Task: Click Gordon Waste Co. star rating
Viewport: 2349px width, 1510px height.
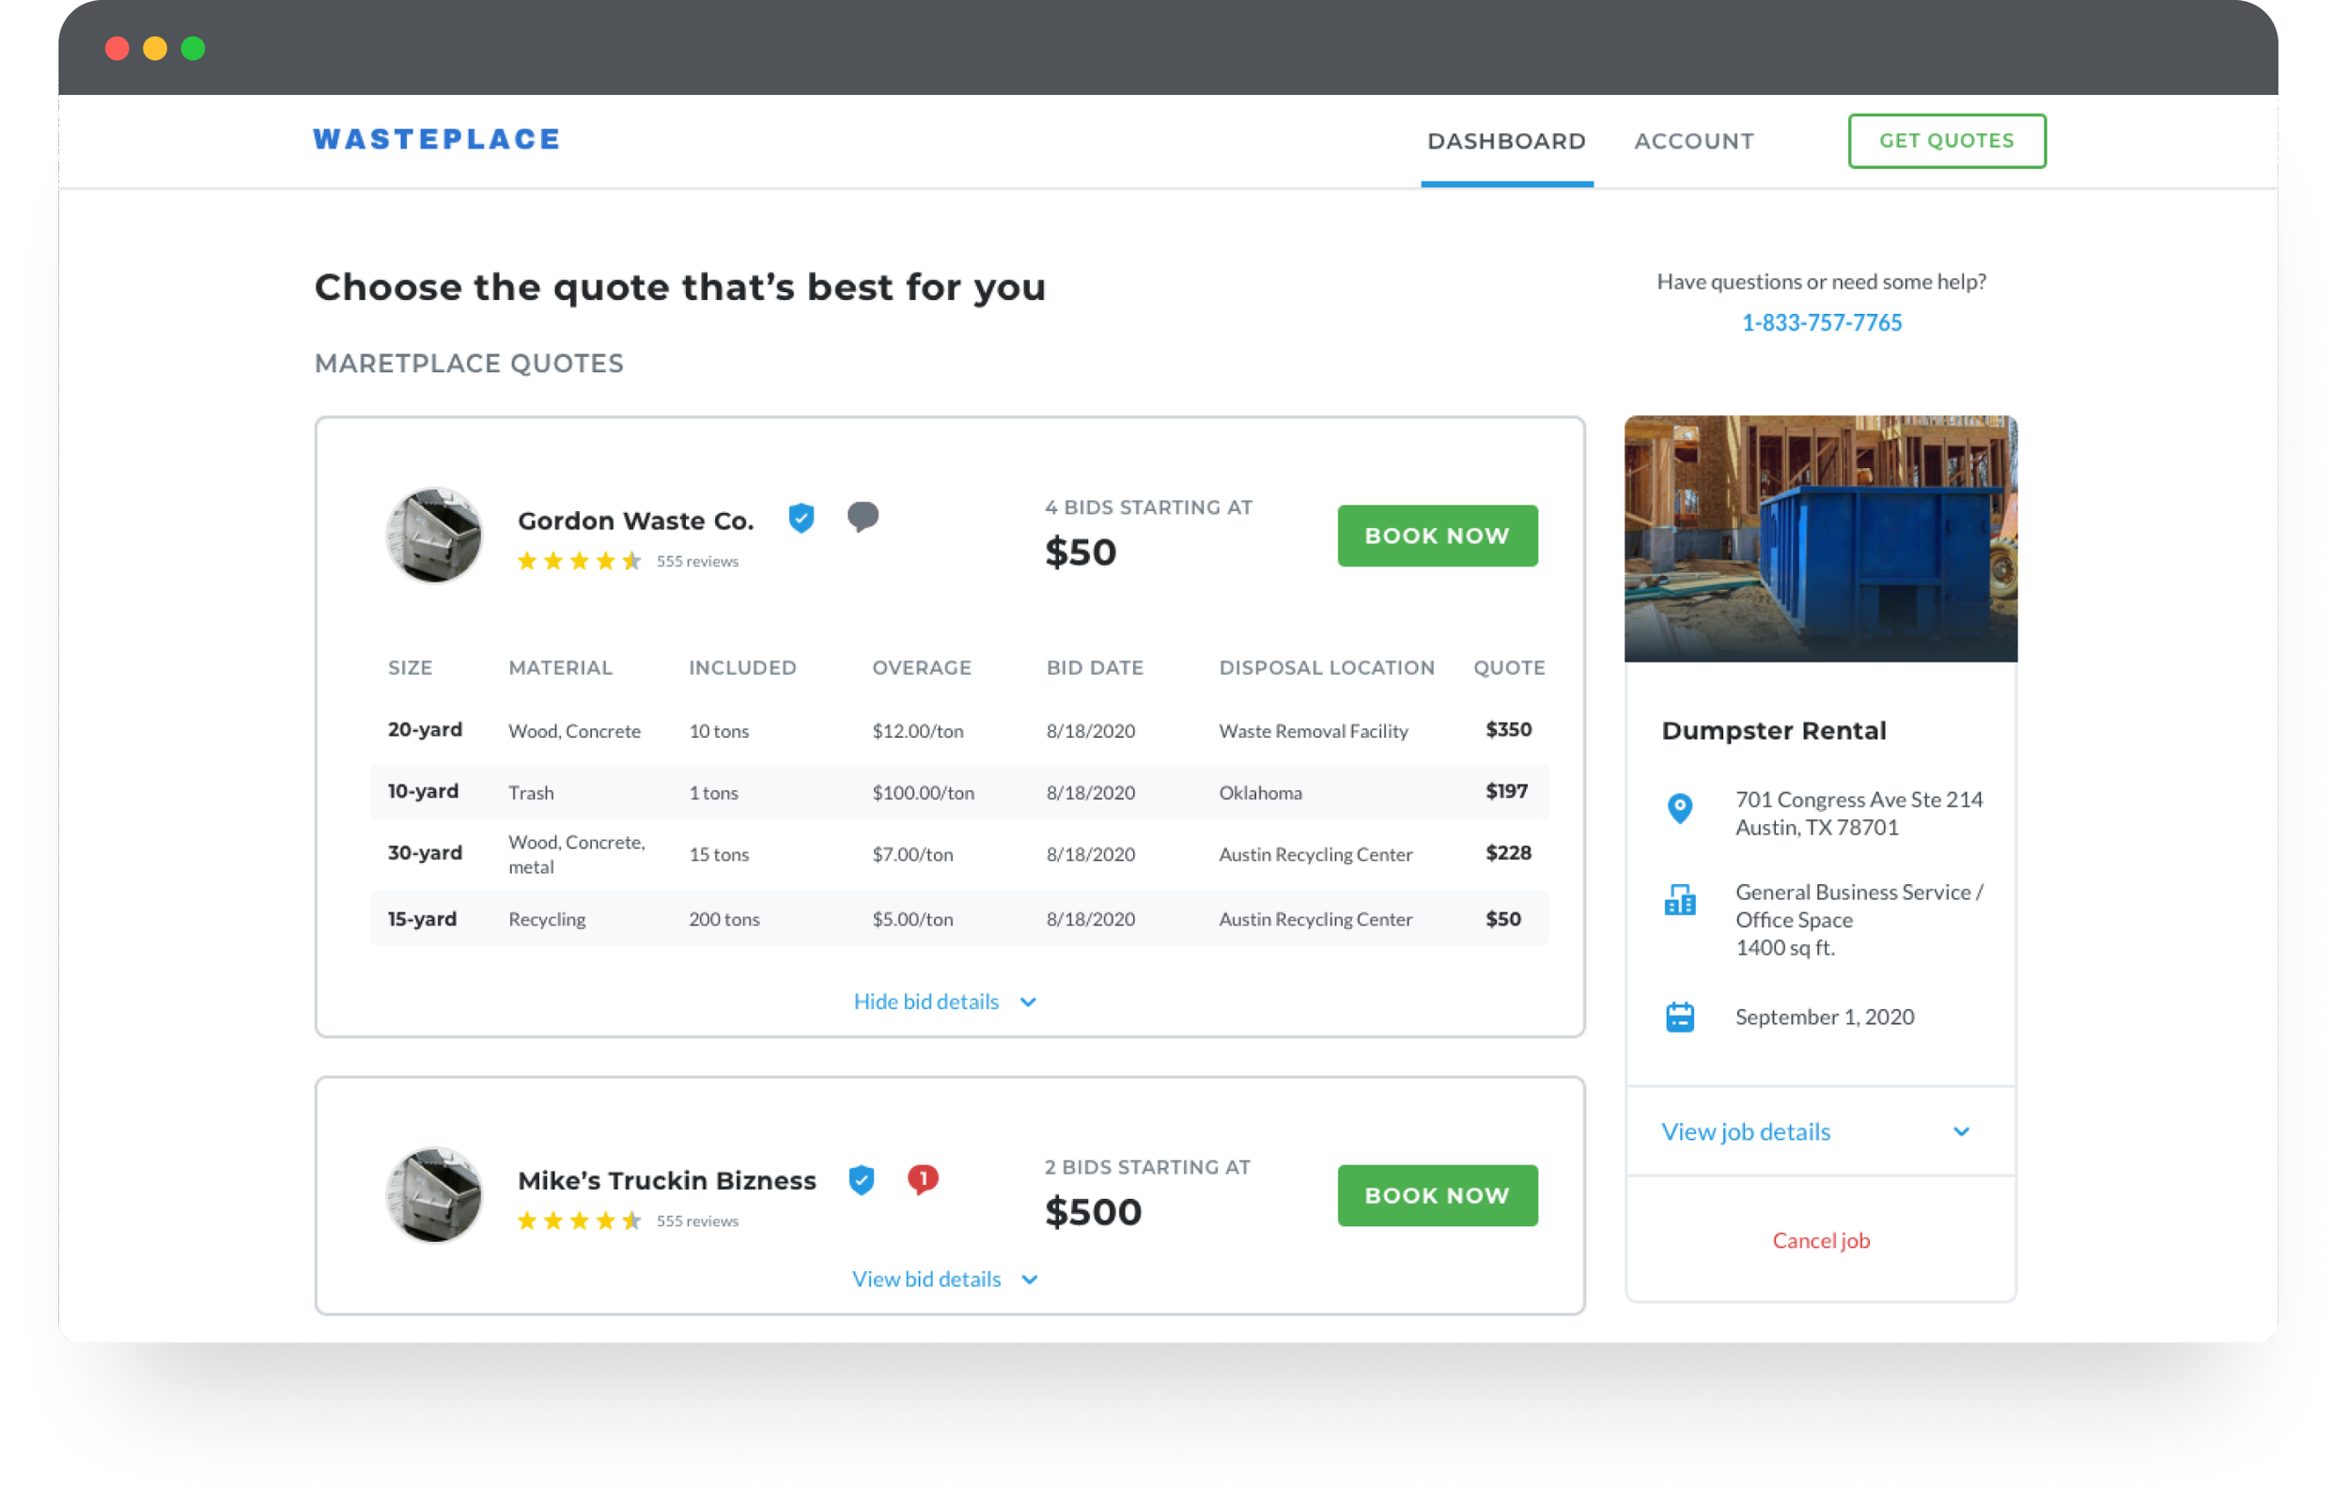Action: point(579,561)
